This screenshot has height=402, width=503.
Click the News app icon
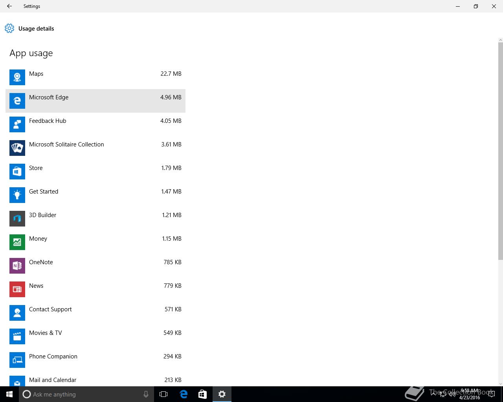(x=17, y=289)
